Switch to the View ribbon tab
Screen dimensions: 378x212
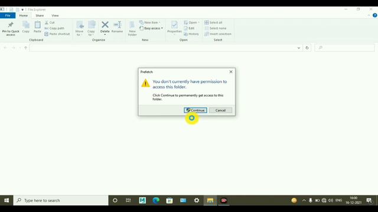(55, 15)
